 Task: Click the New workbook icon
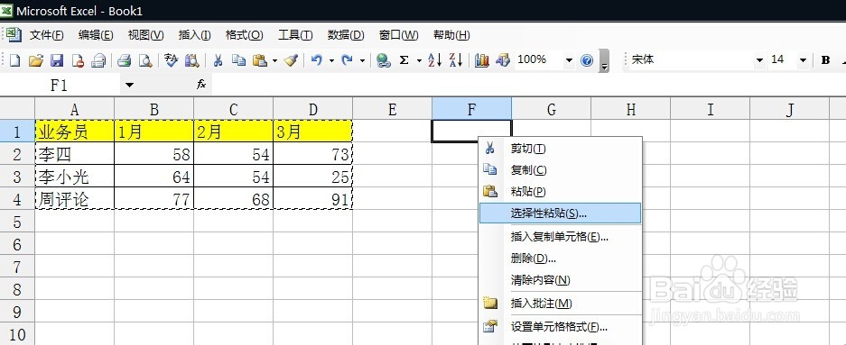[15, 61]
